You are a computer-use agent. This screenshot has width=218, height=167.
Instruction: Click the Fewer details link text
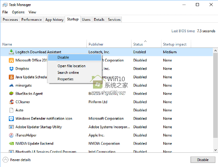pyautogui.click(x=20, y=160)
